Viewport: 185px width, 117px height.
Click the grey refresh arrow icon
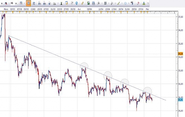72,3
